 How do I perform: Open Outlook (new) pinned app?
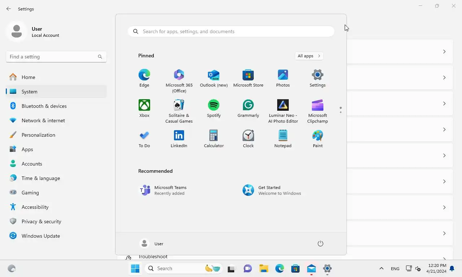pos(214,78)
